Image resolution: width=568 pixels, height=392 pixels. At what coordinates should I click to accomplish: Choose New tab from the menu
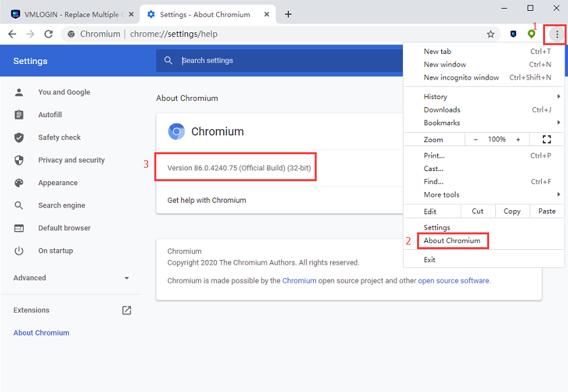pos(484,51)
